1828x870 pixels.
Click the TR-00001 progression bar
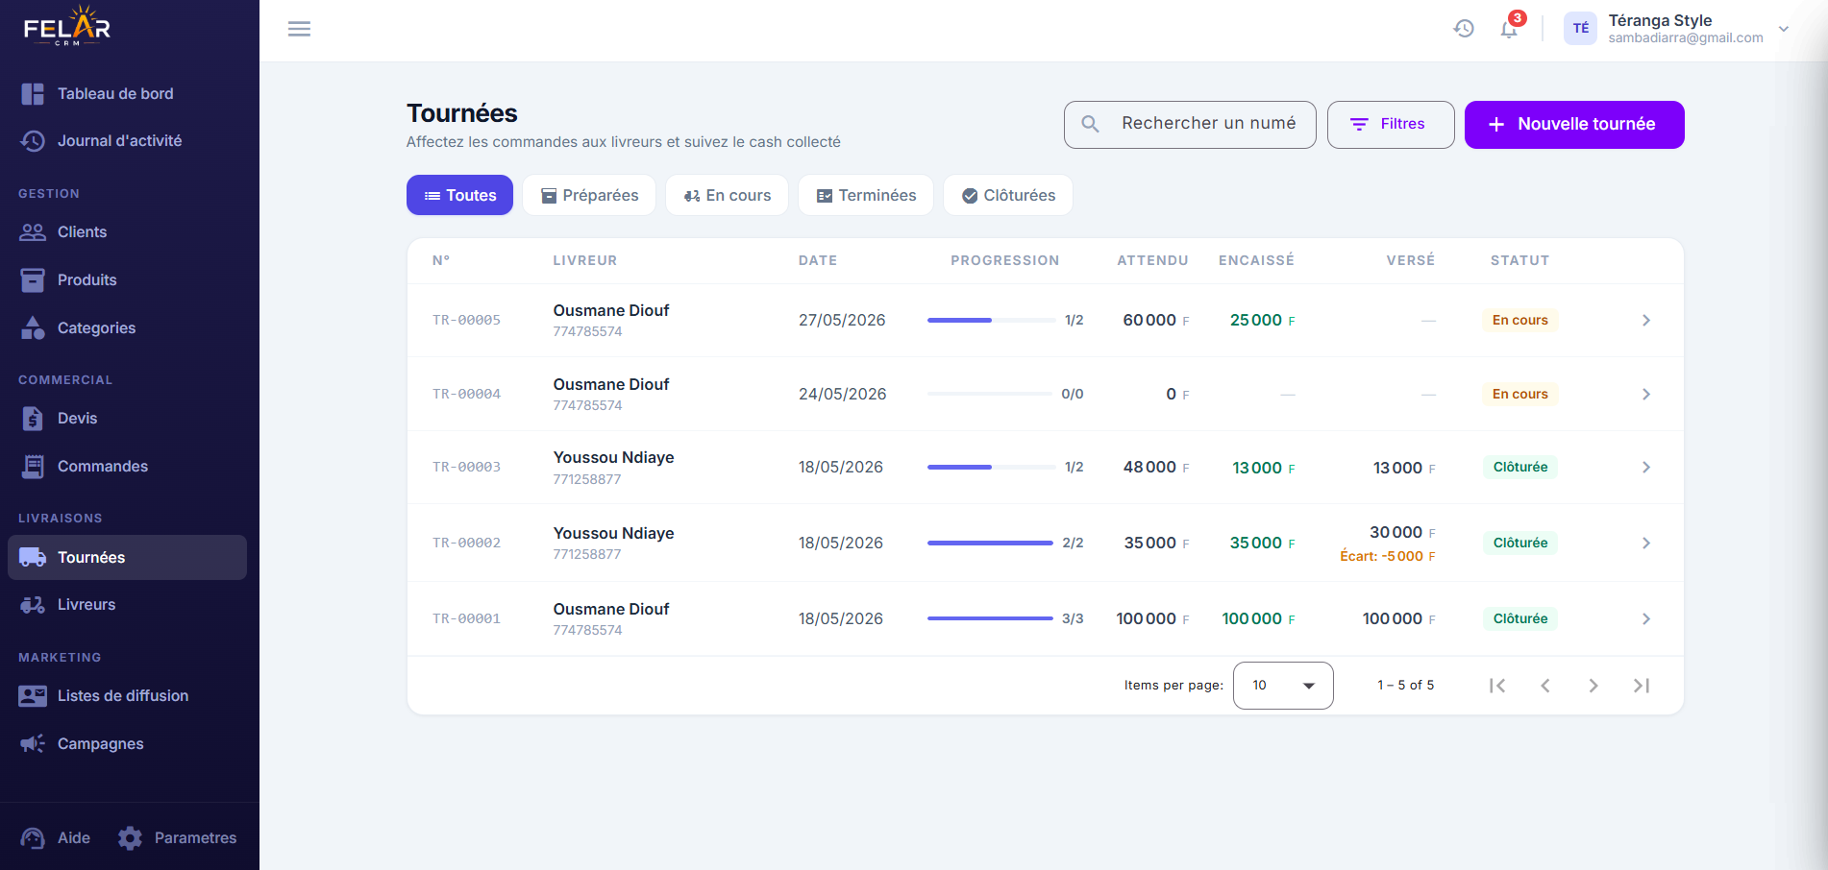coord(990,618)
